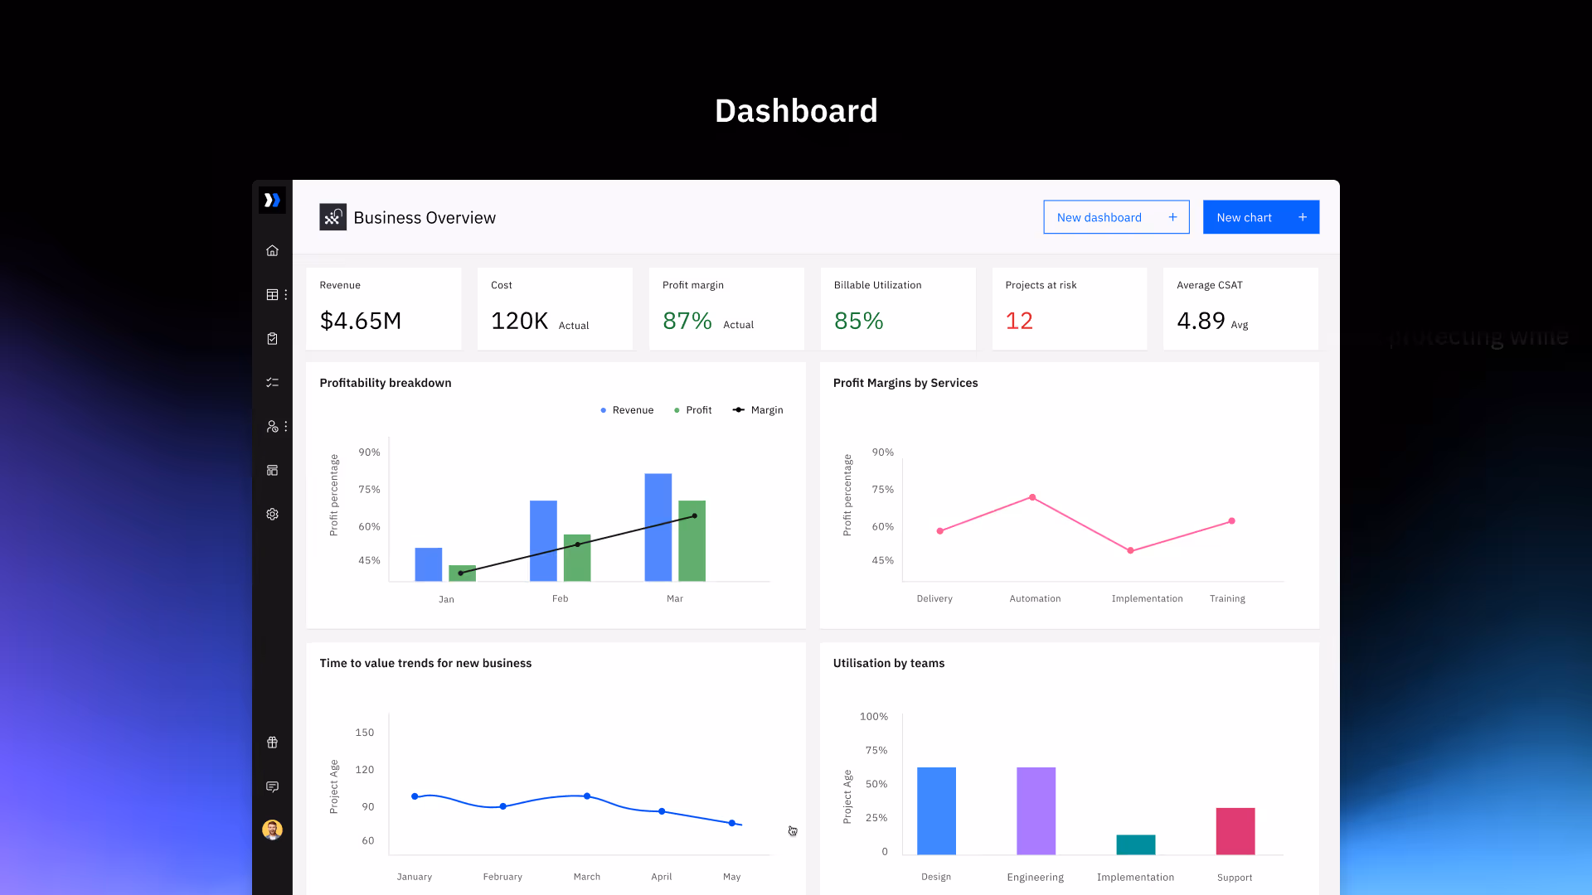
Task: Click the Business Overview title
Action: click(425, 217)
